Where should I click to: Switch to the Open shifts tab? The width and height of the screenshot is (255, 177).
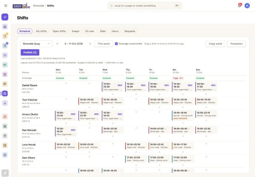(59, 31)
